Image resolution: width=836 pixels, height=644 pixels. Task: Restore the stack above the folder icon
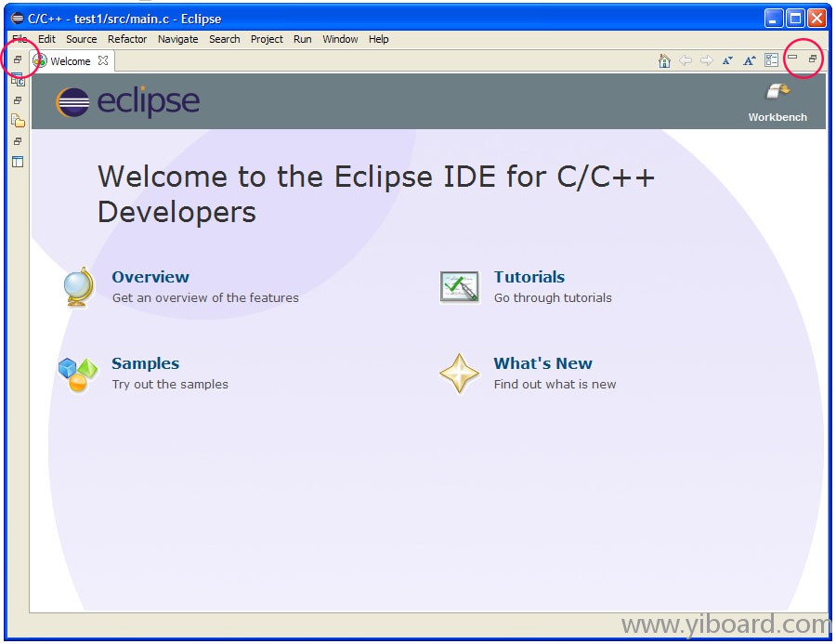(x=18, y=100)
